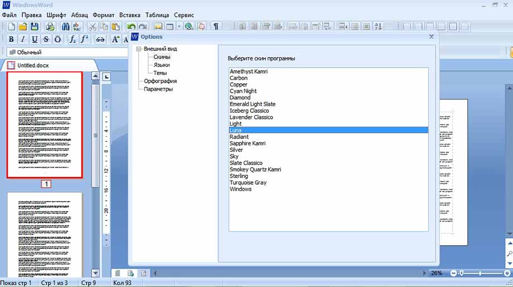Image resolution: width=513 pixels, height=287 pixels.
Task: Select Языки in the options tree
Action: tap(162, 65)
